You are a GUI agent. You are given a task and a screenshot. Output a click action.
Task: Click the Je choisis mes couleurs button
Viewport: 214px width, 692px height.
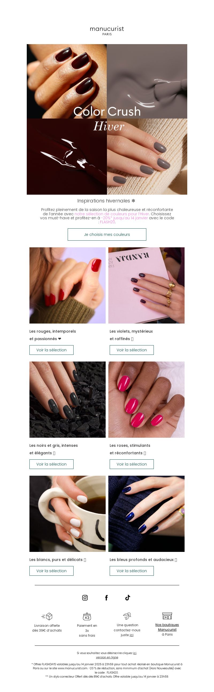pos(107,234)
